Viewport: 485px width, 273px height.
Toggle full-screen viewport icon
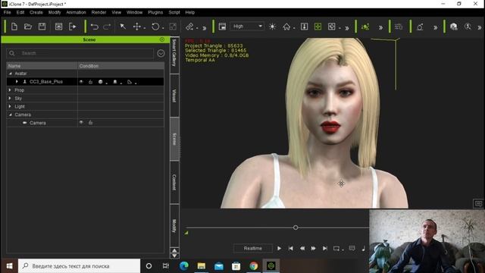[222, 27]
